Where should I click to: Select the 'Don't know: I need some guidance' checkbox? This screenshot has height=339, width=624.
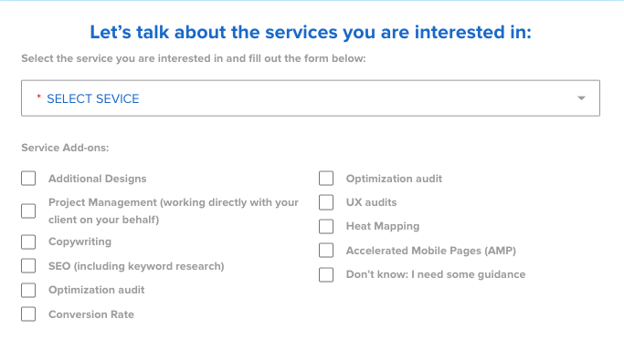click(326, 274)
